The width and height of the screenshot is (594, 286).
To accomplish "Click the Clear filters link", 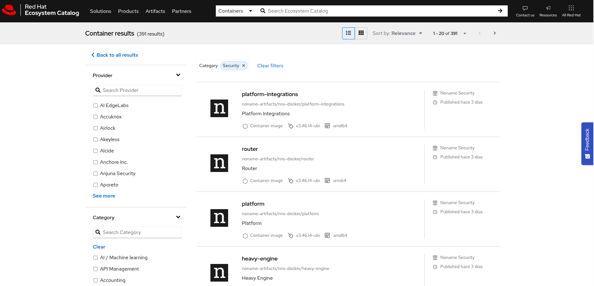I will (270, 66).
